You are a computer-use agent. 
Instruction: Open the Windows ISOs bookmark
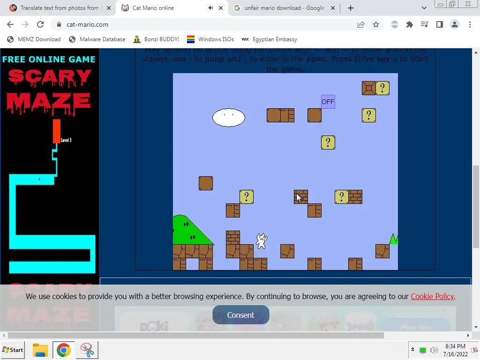pyautogui.click(x=210, y=39)
